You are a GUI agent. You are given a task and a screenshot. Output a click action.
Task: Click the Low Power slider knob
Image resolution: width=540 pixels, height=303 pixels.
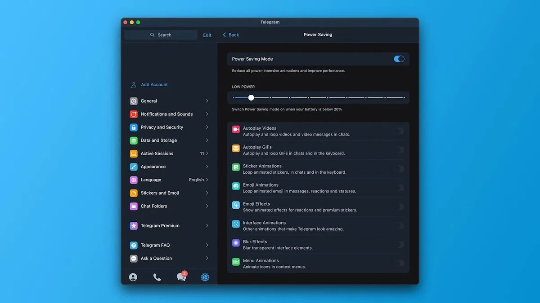point(251,97)
